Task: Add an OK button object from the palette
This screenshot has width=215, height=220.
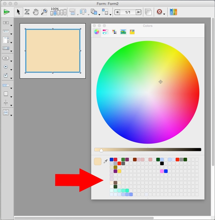Action: click(6, 58)
